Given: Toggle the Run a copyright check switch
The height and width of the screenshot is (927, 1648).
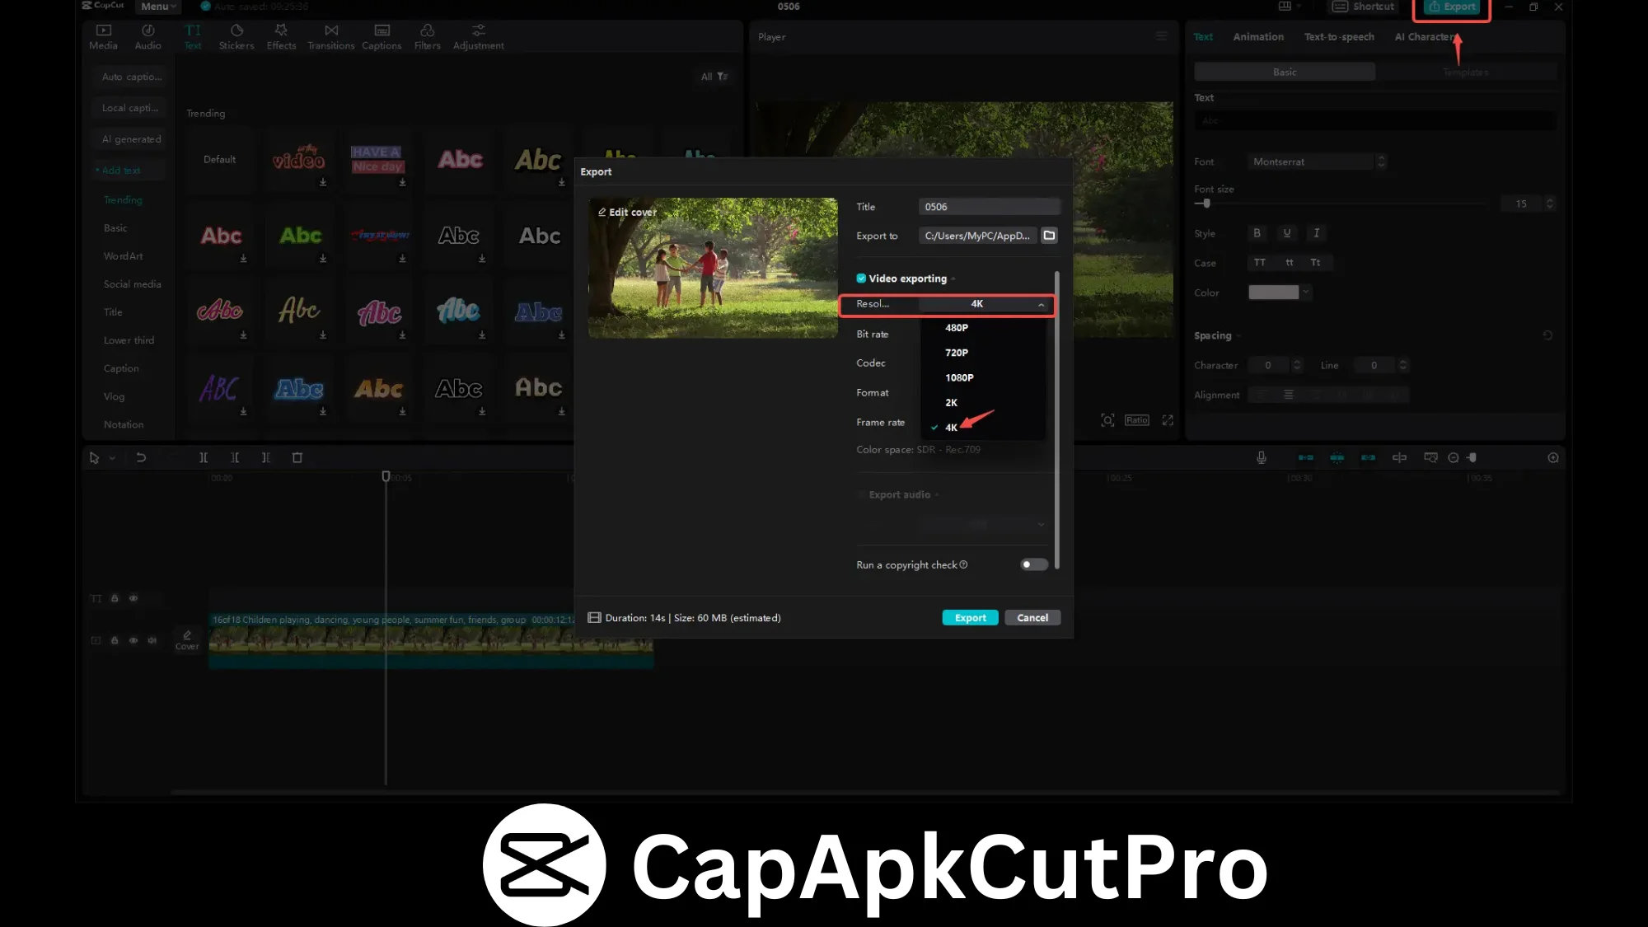Looking at the screenshot, I should (x=1034, y=564).
